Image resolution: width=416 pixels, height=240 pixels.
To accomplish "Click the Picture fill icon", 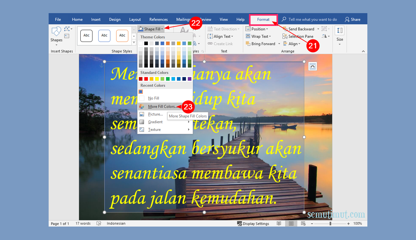I will click(142, 114).
